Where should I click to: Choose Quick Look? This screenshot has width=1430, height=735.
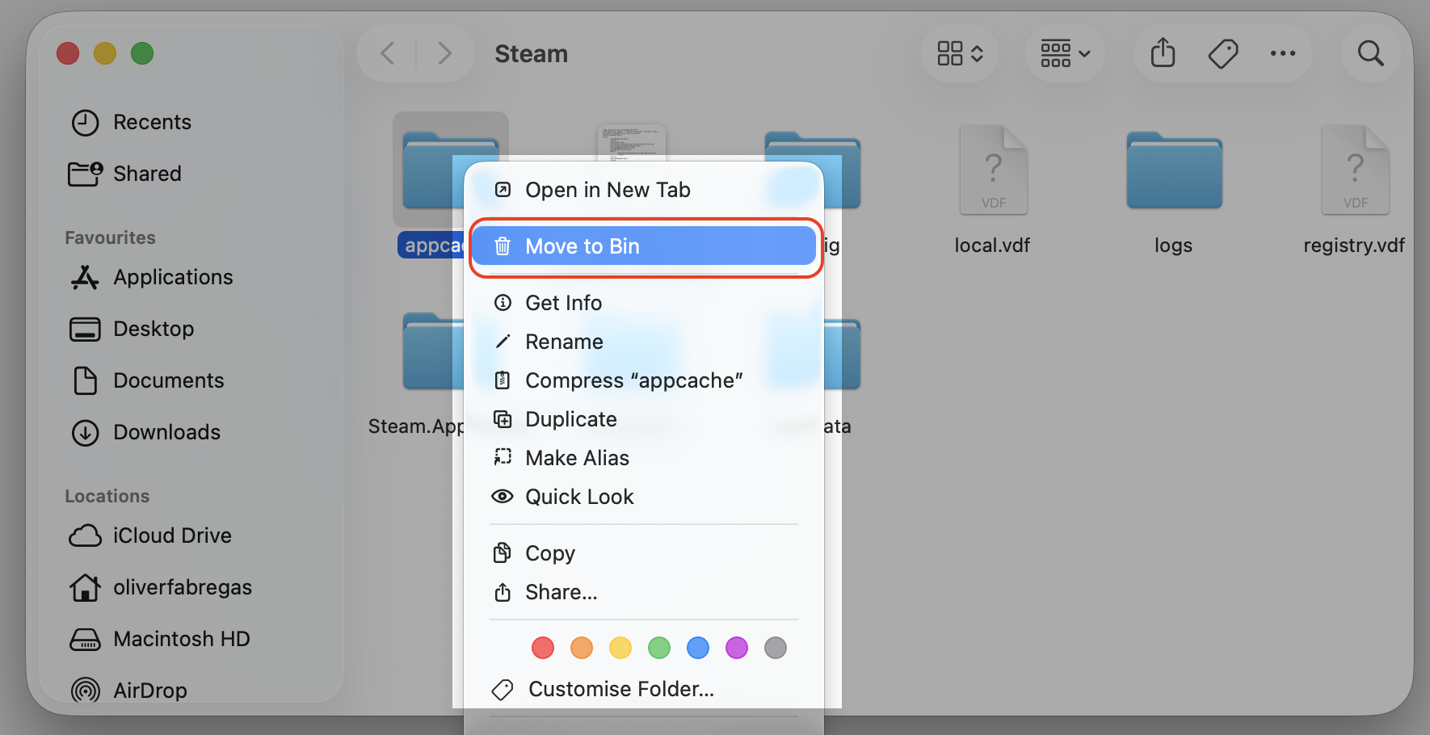tap(644, 497)
